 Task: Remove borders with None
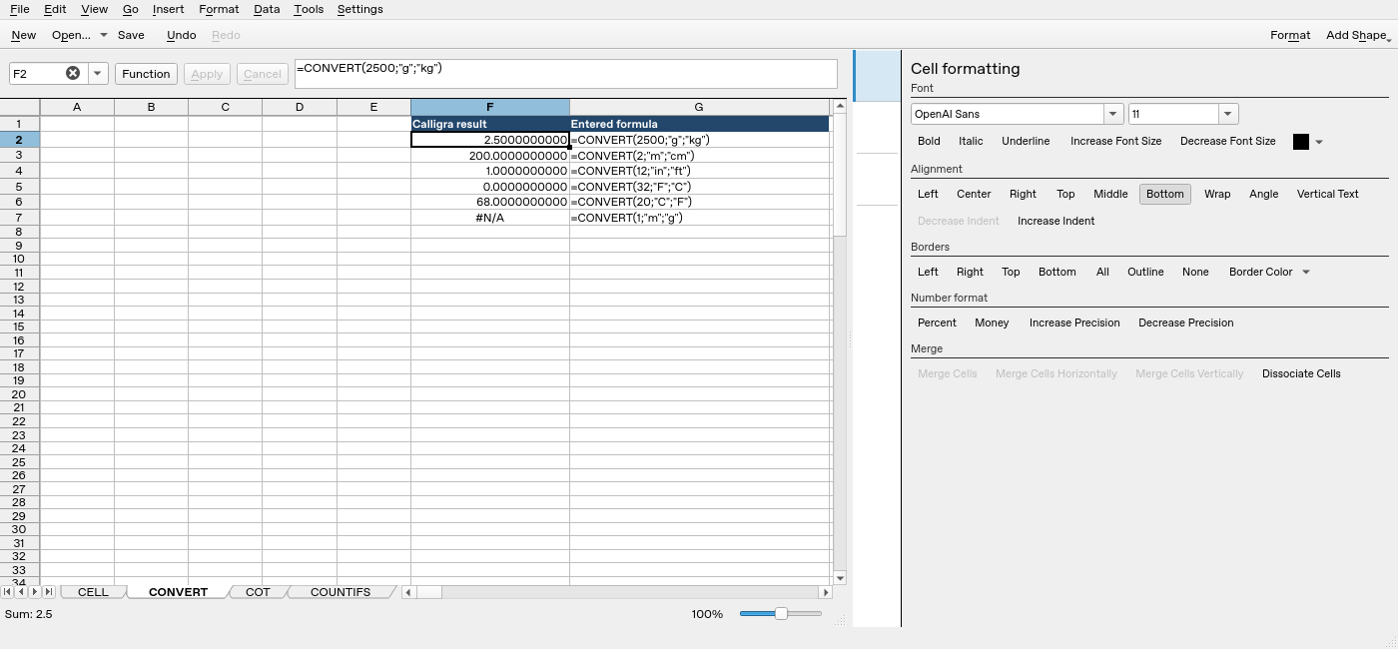(1195, 272)
